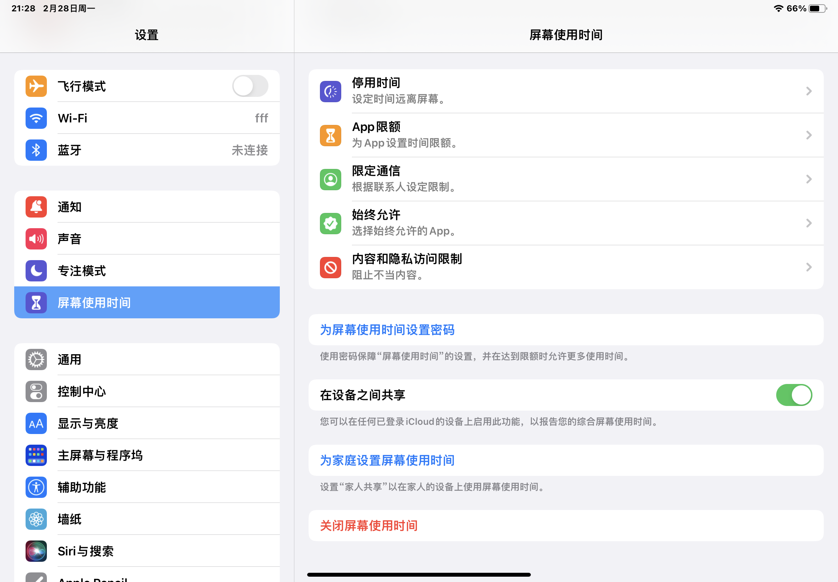Tap Turn Off Screen Time (关闭屏幕使用时间) red link
The width and height of the screenshot is (838, 582).
coord(369,526)
